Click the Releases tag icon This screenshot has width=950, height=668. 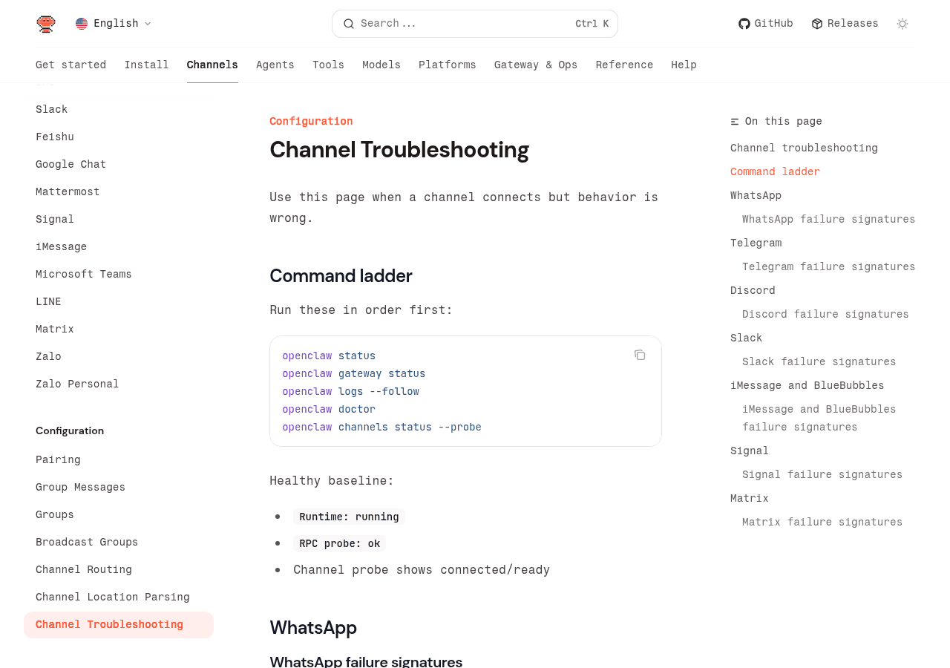[815, 22]
